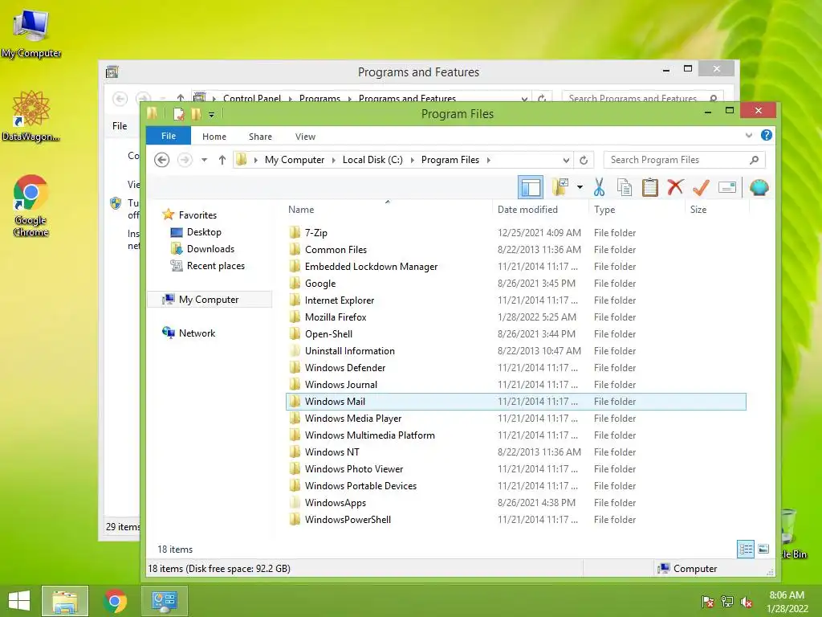Select Recent places in navigation pane

tap(208, 265)
